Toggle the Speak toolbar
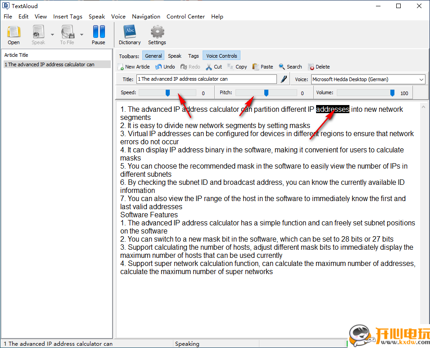430x348 pixels. [175, 56]
